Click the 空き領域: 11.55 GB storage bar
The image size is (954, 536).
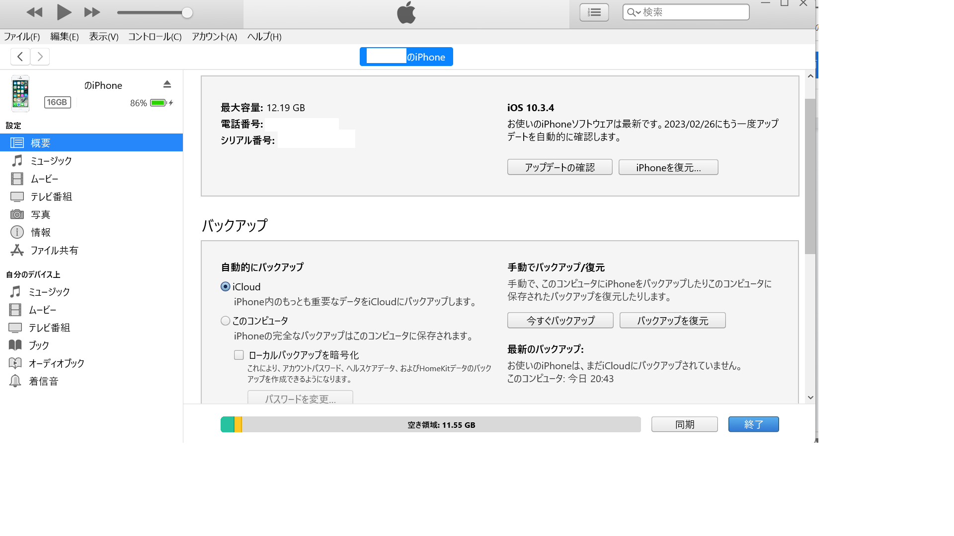(x=441, y=425)
